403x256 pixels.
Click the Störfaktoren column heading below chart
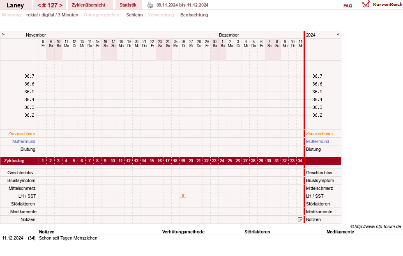[257, 232]
